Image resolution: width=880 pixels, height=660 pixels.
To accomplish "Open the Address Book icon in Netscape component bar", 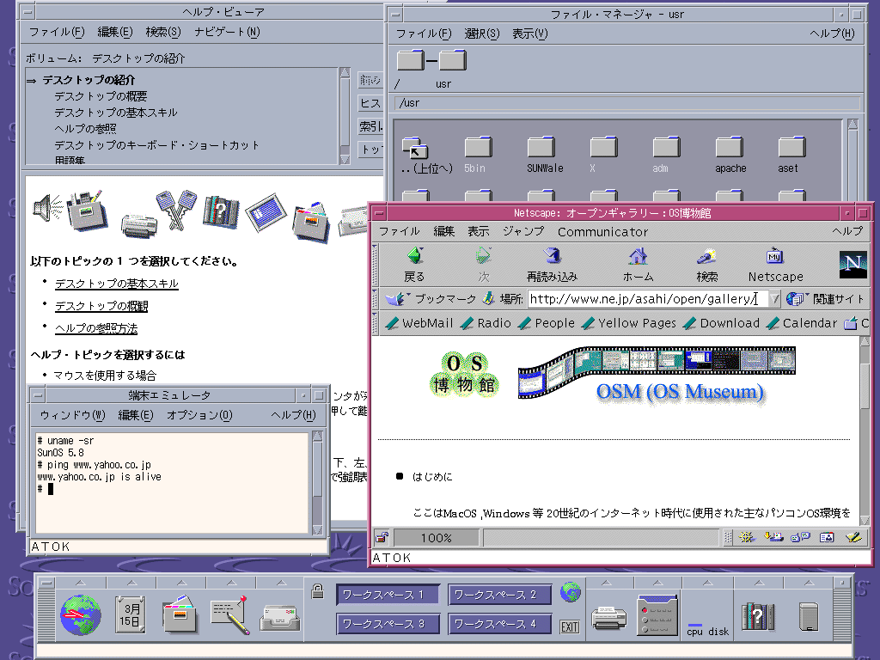I will pyautogui.click(x=827, y=537).
